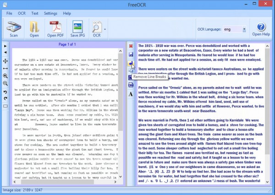The image size is (275, 195).
Task: Click the image pane's scroll right arrow
Action: 115,182
